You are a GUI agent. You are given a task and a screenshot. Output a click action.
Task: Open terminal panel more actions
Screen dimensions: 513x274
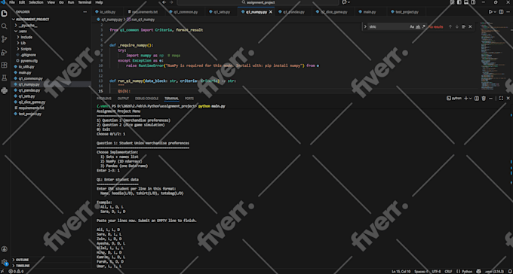click(x=491, y=99)
